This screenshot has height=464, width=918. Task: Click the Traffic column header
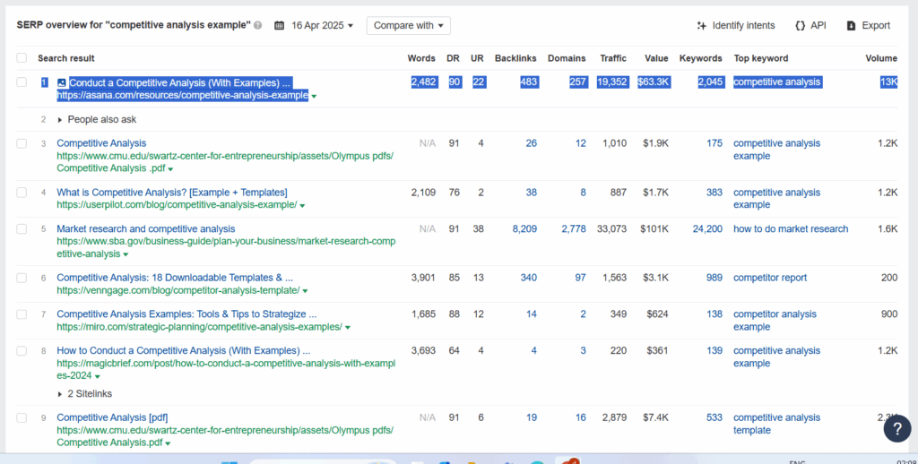click(613, 58)
